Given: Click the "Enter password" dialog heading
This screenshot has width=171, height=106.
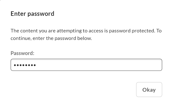Looking at the screenshot, I should (x=32, y=14).
